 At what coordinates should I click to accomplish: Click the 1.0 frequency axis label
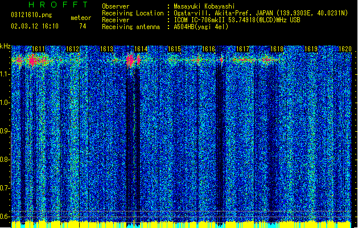[5, 103]
